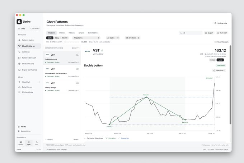Select Light appearance mode
Viewport: 244px width, 163px height.
coord(29,143)
